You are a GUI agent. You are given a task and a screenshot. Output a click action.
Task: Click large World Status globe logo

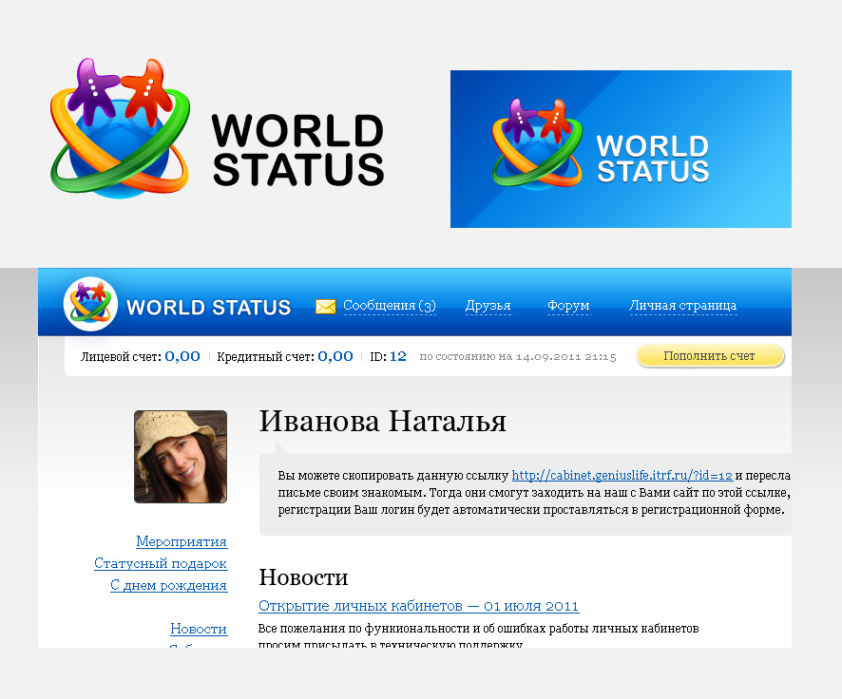120,128
